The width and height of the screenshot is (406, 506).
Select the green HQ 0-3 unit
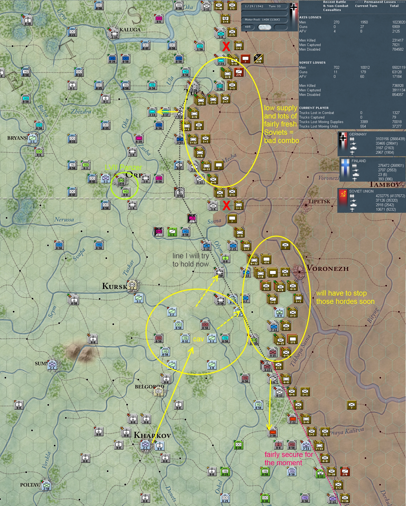tap(86, 165)
